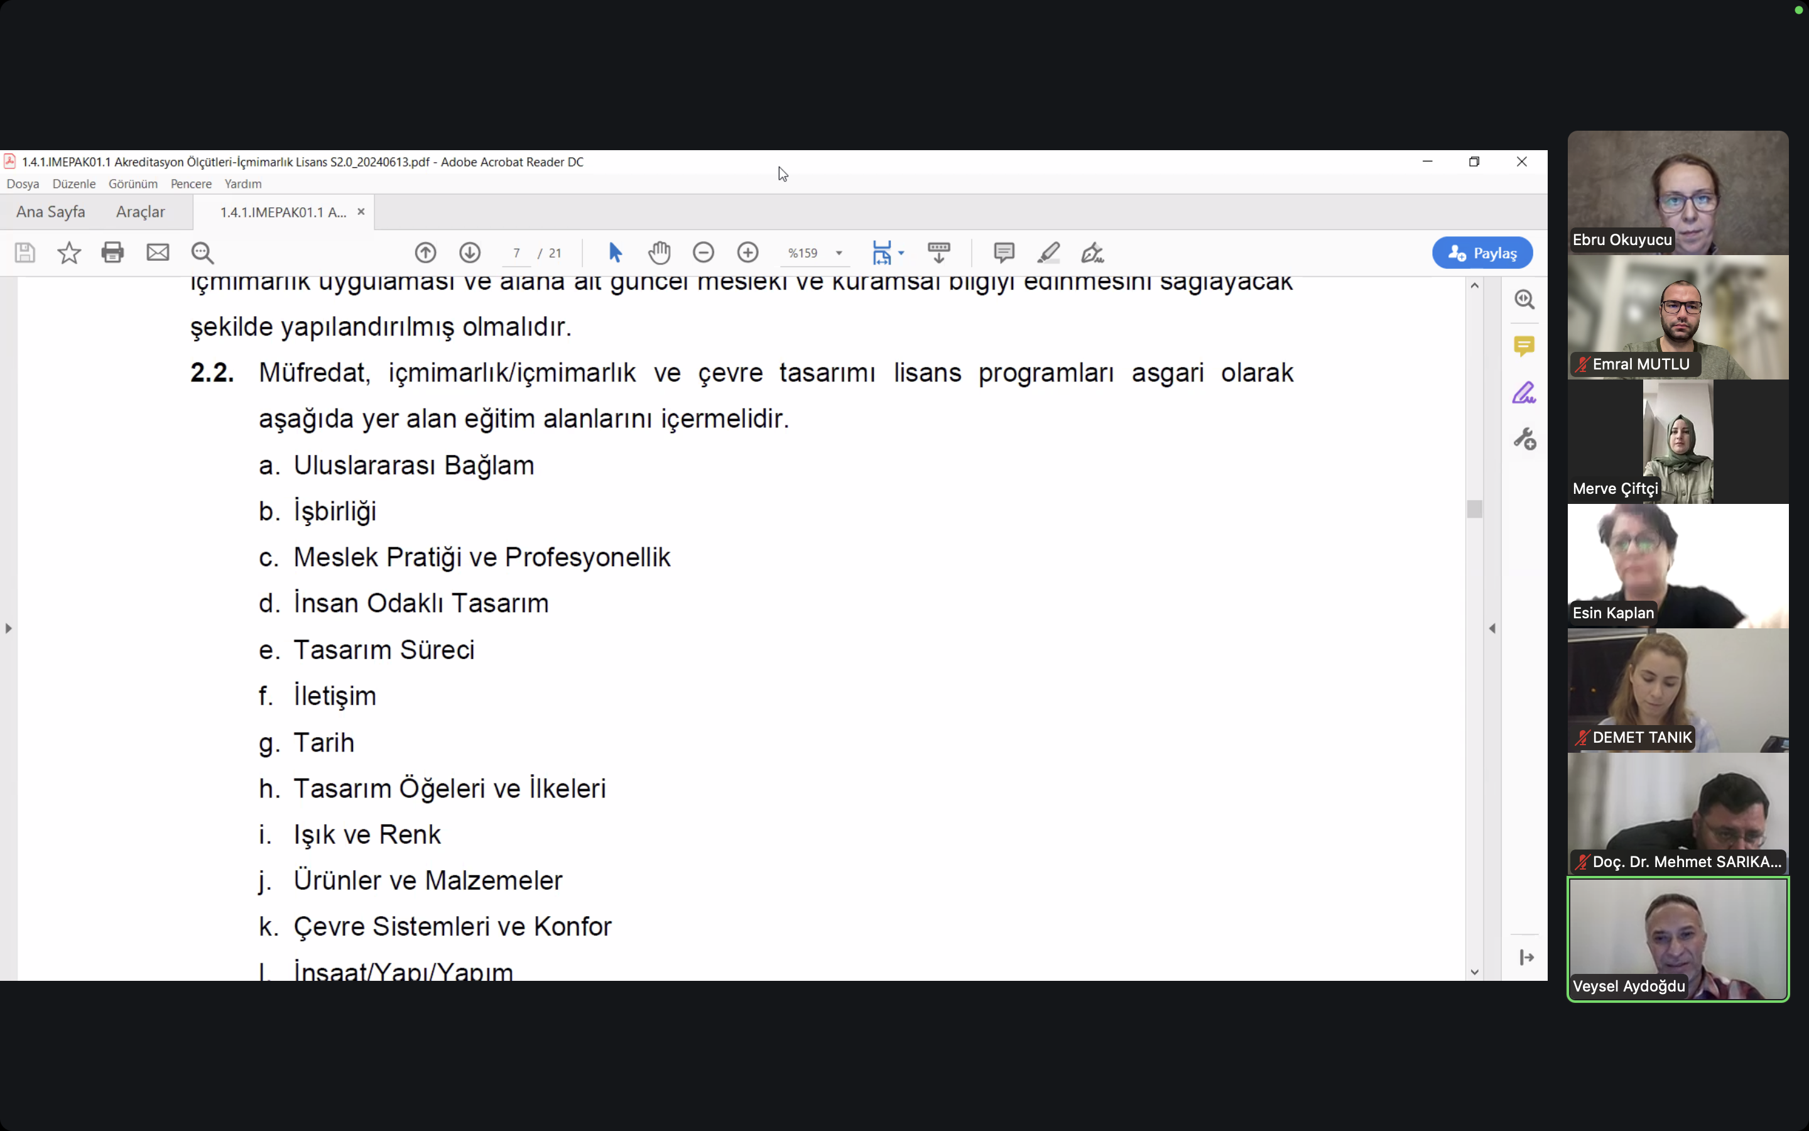Open the find text magnifier tool
Image resolution: width=1809 pixels, height=1131 pixels.
[203, 253]
